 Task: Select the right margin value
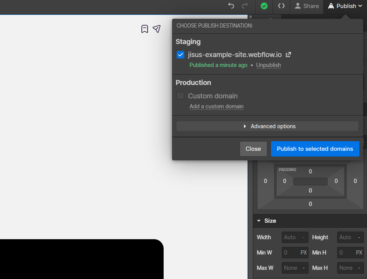[355, 181]
